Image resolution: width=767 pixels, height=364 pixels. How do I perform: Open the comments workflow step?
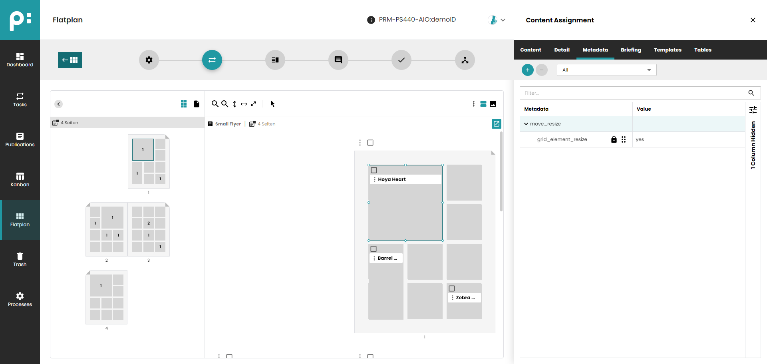(338, 60)
